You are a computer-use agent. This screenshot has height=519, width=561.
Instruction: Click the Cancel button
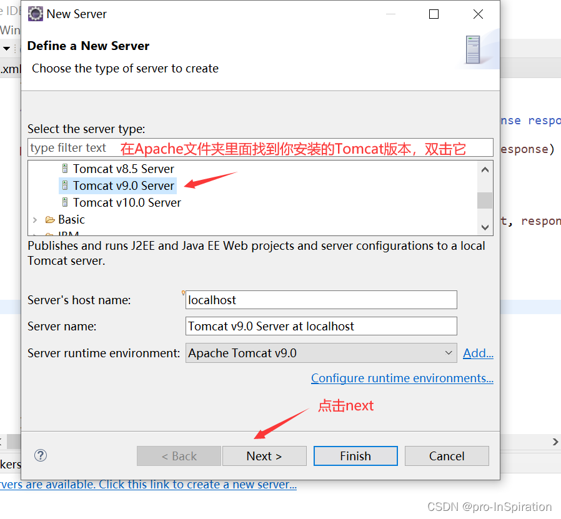447,456
